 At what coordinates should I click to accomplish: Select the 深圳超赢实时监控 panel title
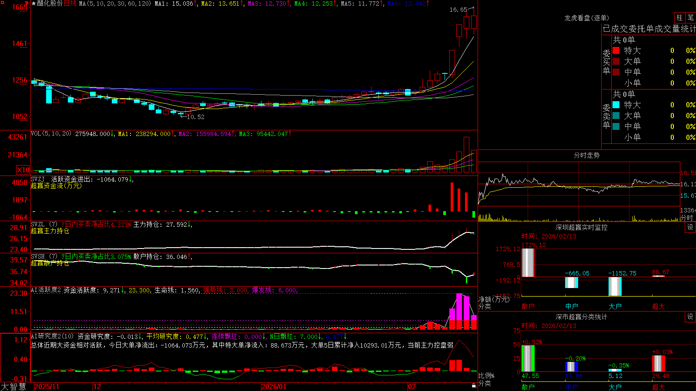[581, 227]
